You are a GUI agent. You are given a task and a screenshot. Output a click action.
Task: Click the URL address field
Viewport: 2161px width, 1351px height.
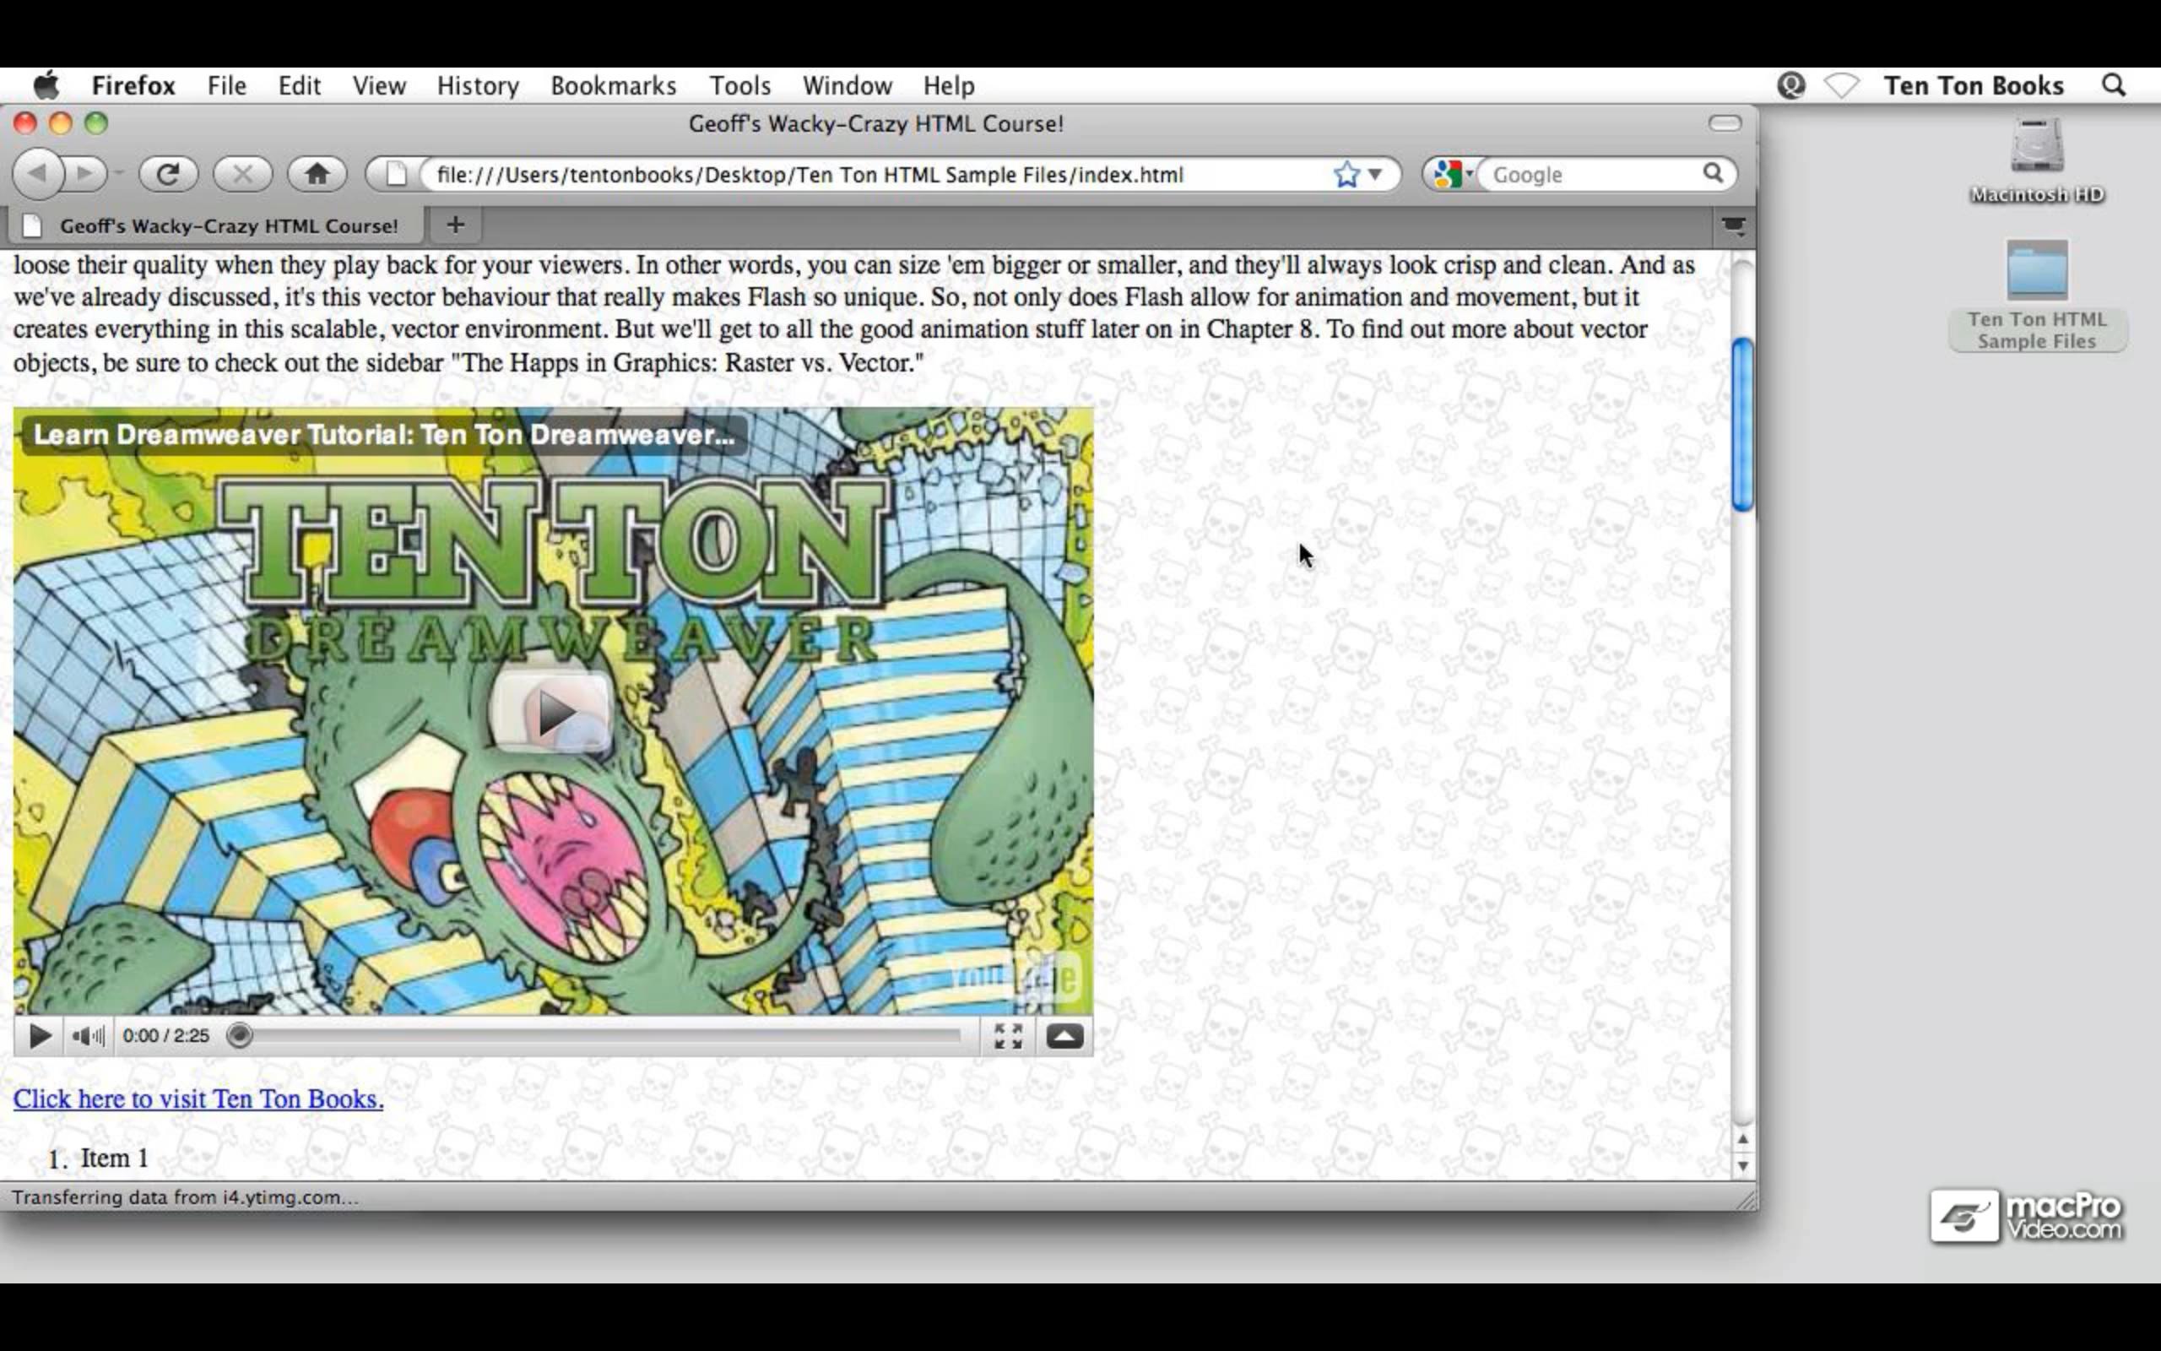click(875, 174)
